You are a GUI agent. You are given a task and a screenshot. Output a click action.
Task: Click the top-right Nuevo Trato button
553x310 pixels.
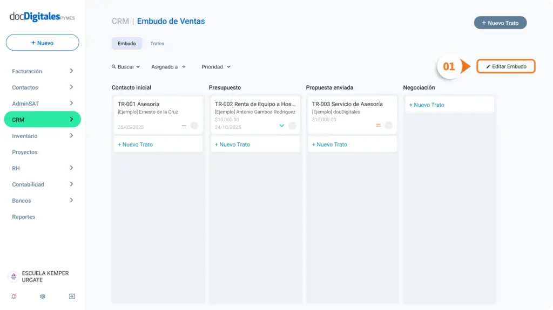500,23
